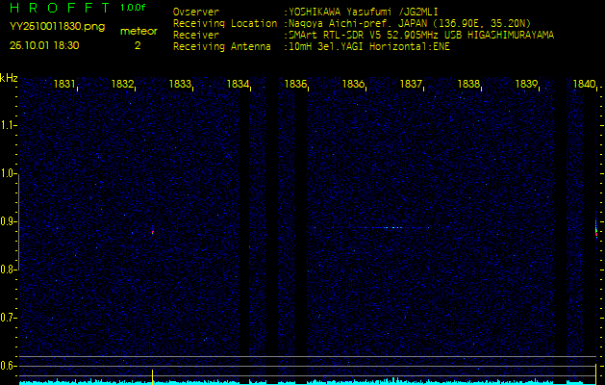Click the 1837 time marker
Screen dimensions: 605x385
point(411,84)
